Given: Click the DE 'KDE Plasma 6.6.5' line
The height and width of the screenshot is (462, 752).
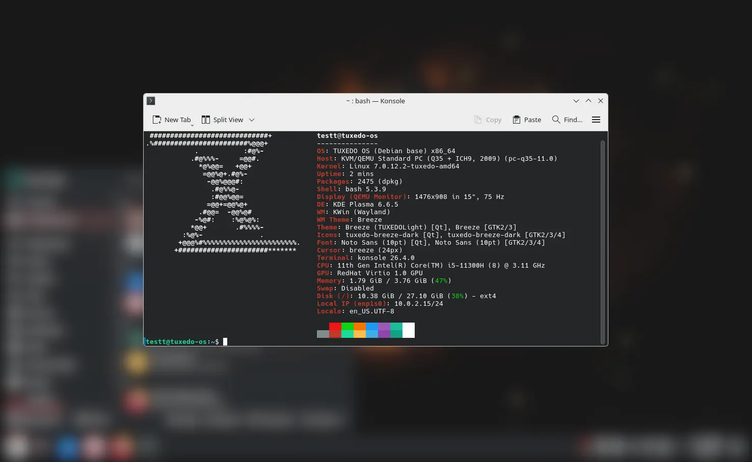Looking at the screenshot, I should pyautogui.click(x=358, y=205).
